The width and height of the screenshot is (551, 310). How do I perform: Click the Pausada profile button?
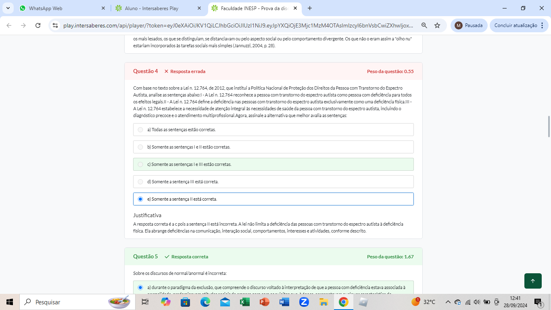(x=469, y=25)
